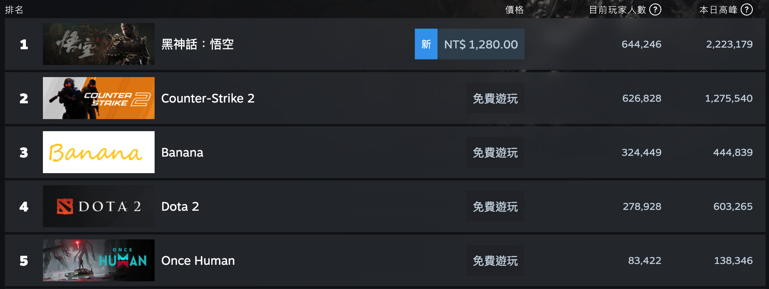Click the 價格 column header

[514, 10]
